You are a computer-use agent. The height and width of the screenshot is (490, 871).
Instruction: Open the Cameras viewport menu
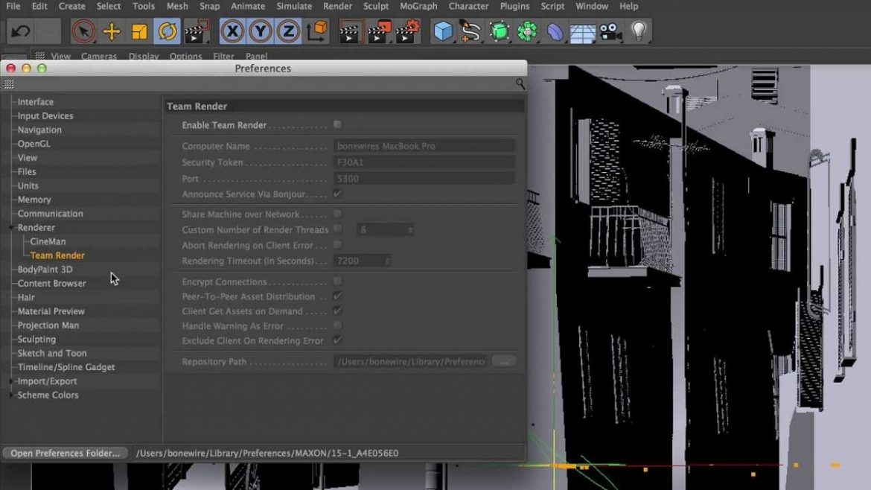click(99, 56)
